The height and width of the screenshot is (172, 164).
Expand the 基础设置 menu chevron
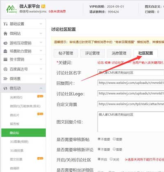pyautogui.click(x=41, y=24)
